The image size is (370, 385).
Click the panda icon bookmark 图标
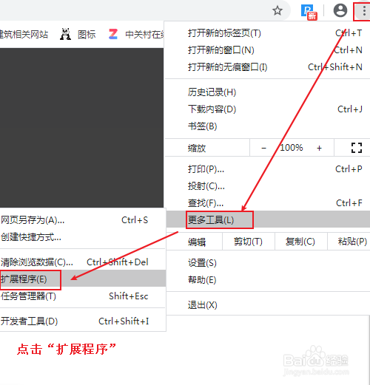78,34
